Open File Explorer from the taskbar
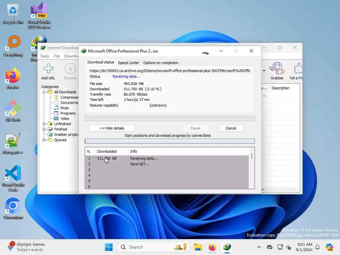340x255 pixels. click(198, 247)
